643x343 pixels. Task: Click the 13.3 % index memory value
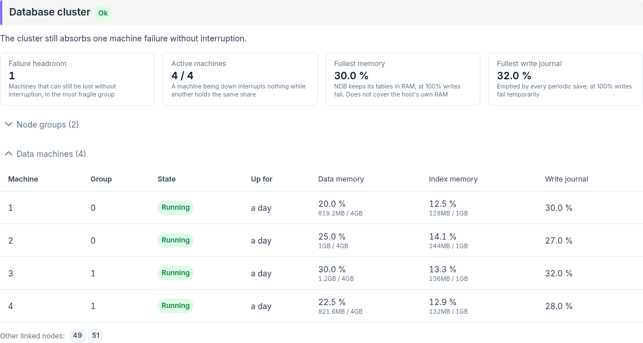[442, 269]
